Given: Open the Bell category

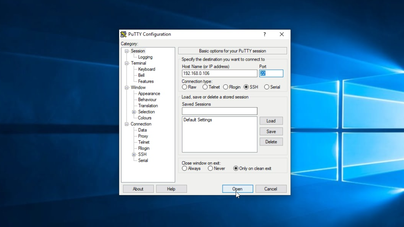Looking at the screenshot, I should pyautogui.click(x=141, y=75).
